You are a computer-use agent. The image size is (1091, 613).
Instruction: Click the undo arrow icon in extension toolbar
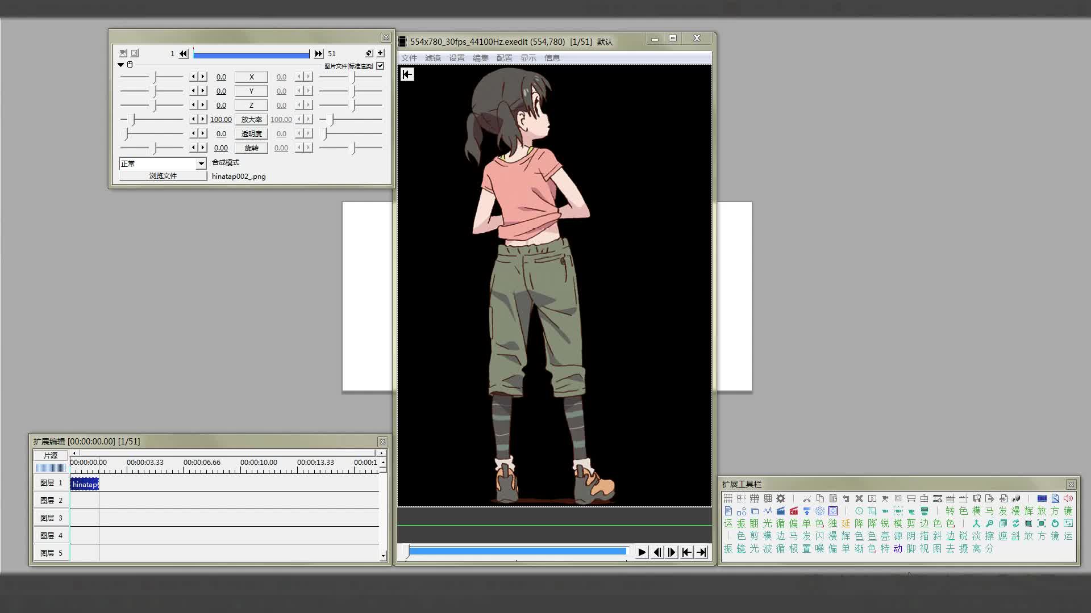coord(846,498)
